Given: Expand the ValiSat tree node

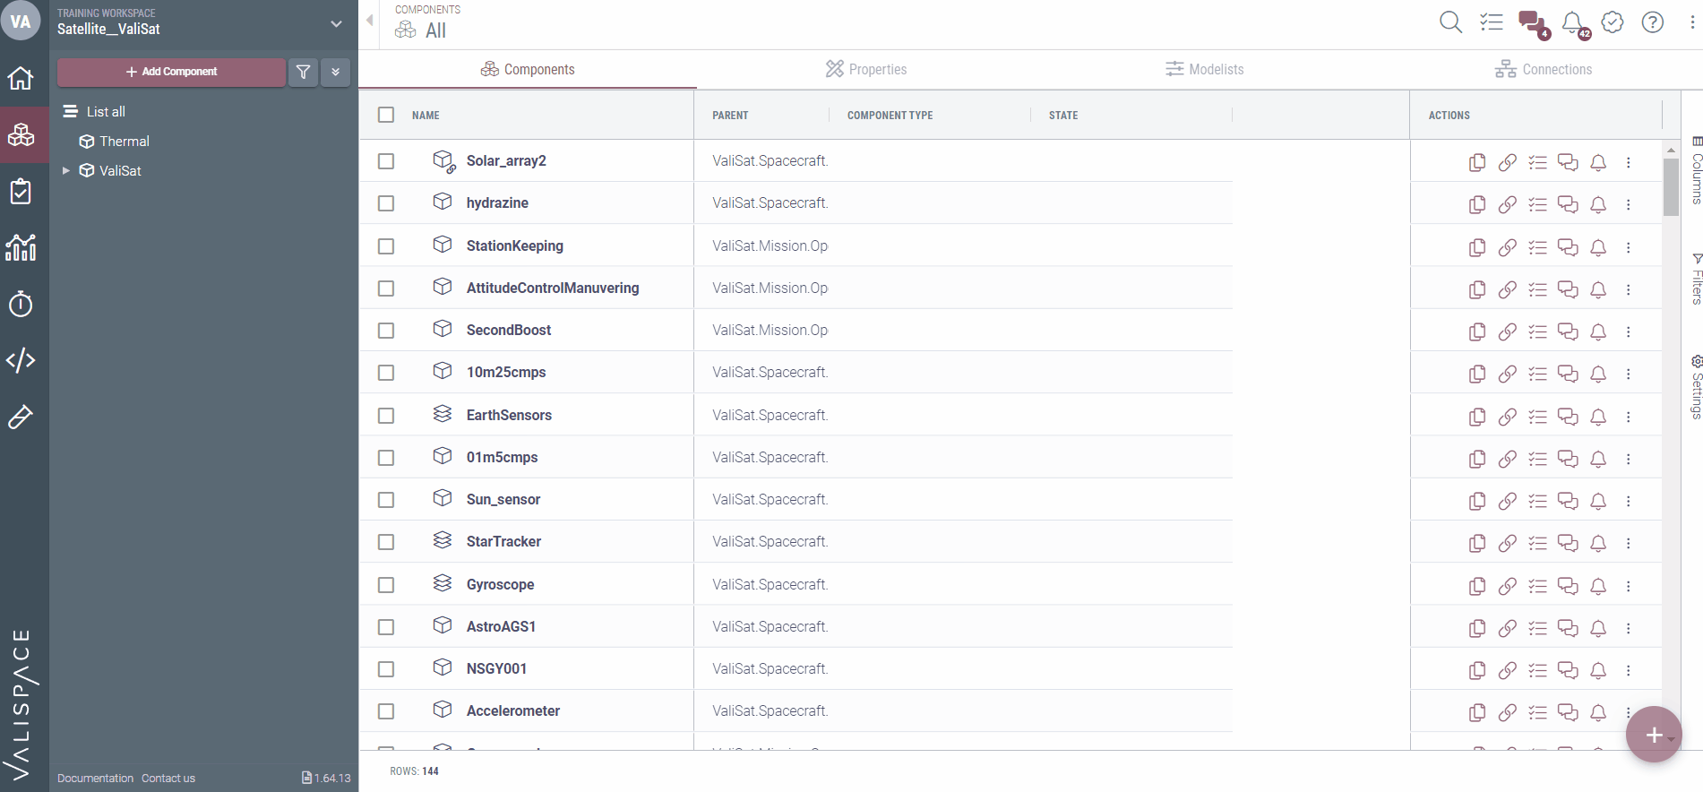Looking at the screenshot, I should pos(65,170).
